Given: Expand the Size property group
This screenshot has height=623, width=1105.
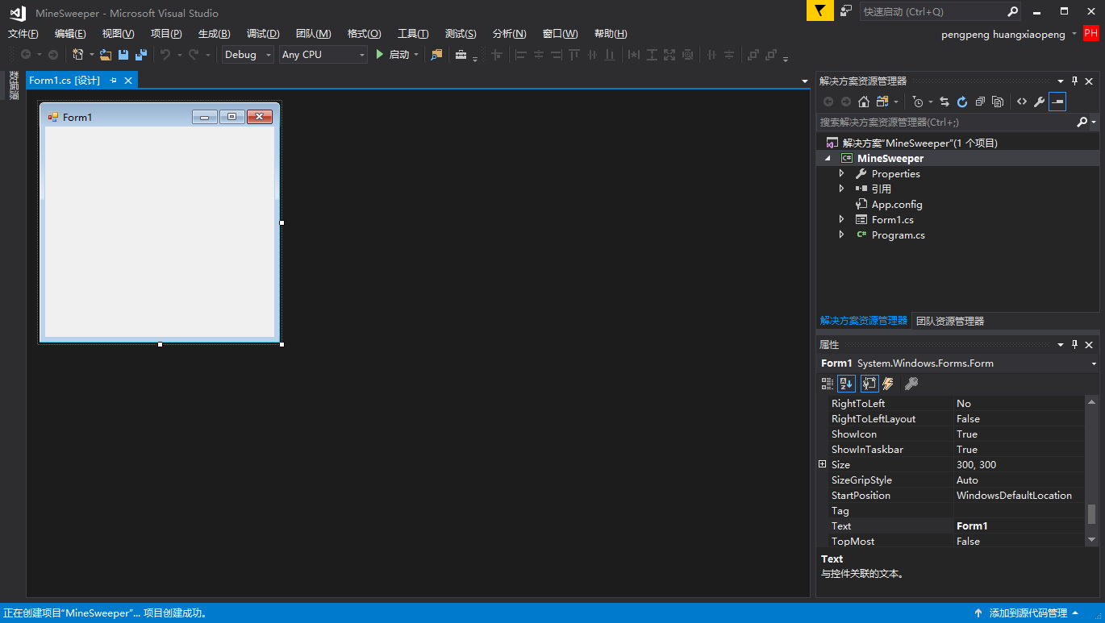Looking at the screenshot, I should tap(822, 464).
